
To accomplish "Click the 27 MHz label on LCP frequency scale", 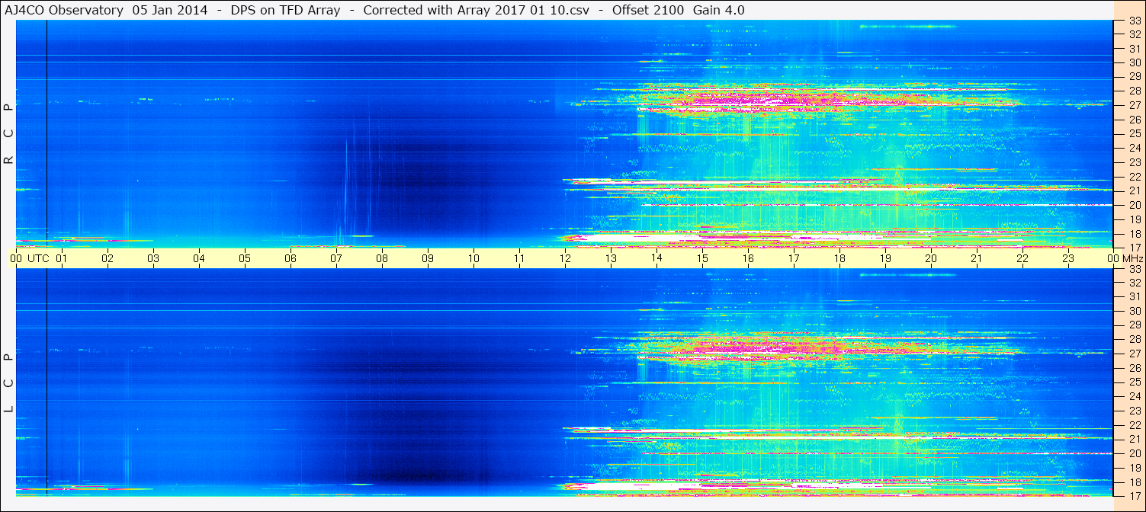I will tap(1134, 354).
